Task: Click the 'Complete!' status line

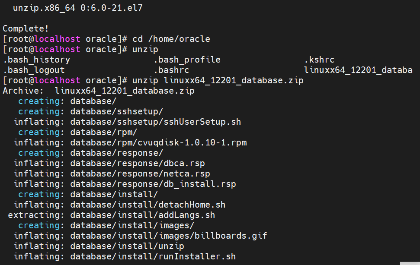Action: (26, 28)
